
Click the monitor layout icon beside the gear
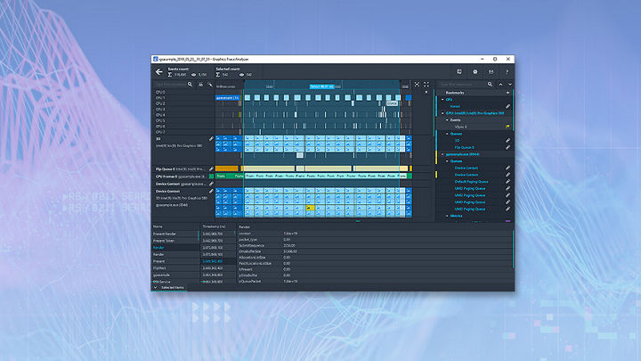point(459,71)
